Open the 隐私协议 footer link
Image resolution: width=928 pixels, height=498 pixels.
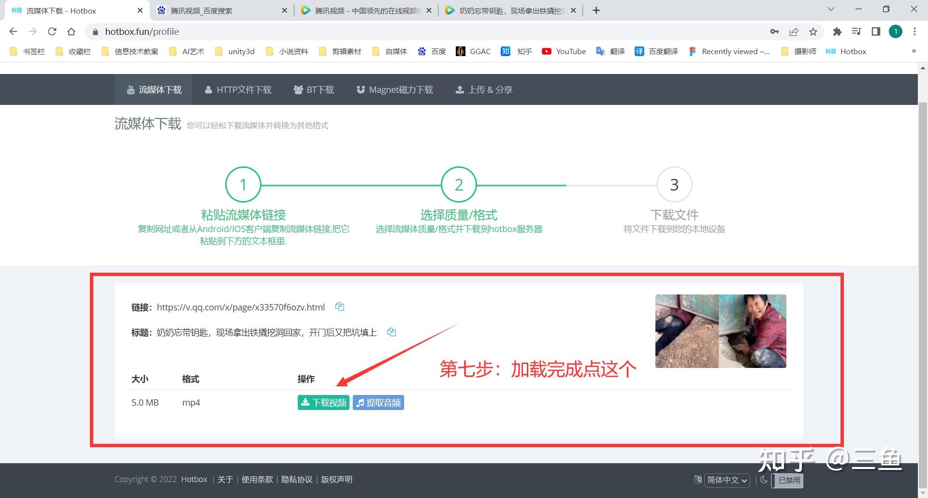pyautogui.click(x=297, y=480)
